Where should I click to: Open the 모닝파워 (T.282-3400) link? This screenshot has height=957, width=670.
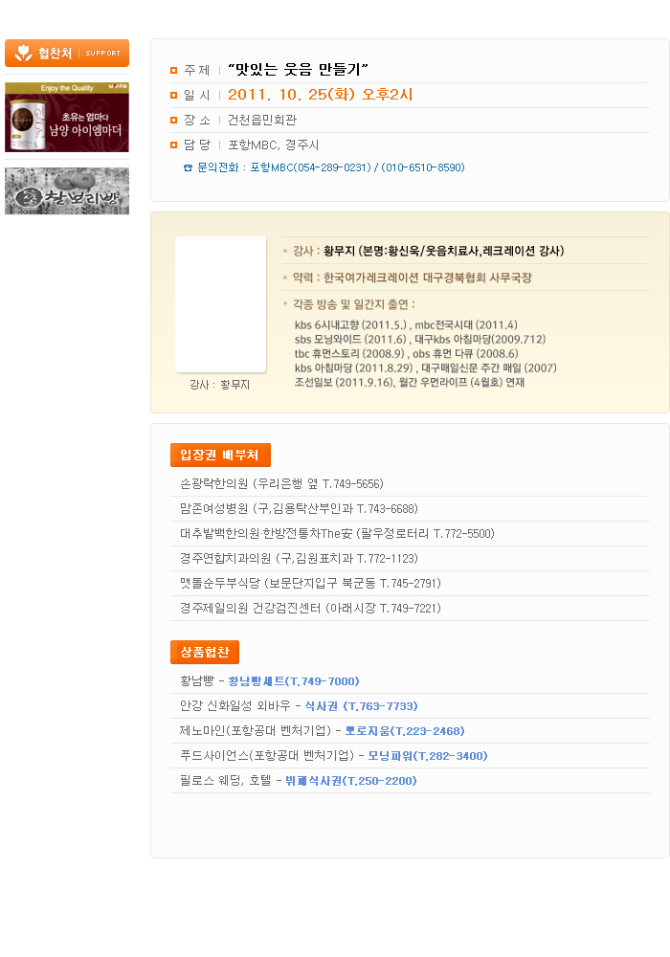(428, 756)
